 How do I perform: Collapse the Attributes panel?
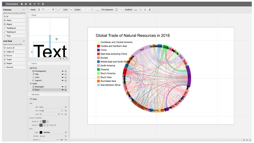[30, 94]
